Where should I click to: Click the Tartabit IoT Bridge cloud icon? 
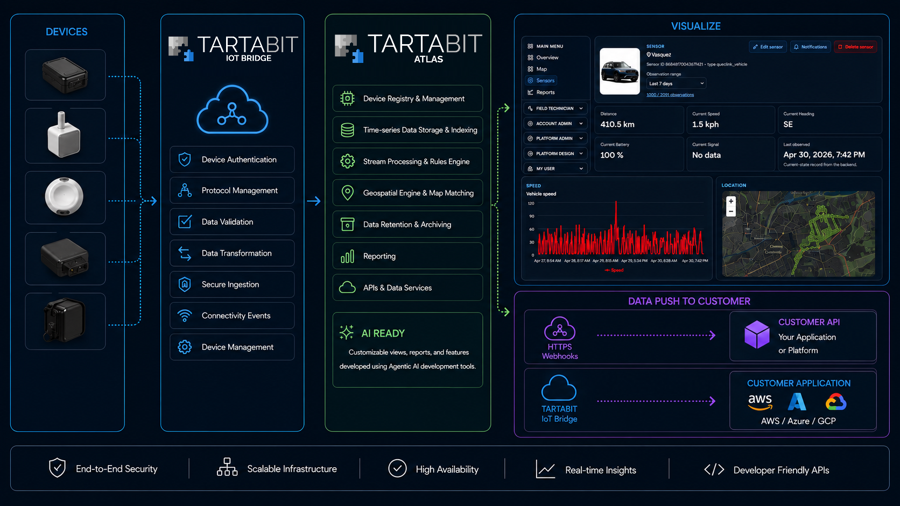[x=559, y=388]
